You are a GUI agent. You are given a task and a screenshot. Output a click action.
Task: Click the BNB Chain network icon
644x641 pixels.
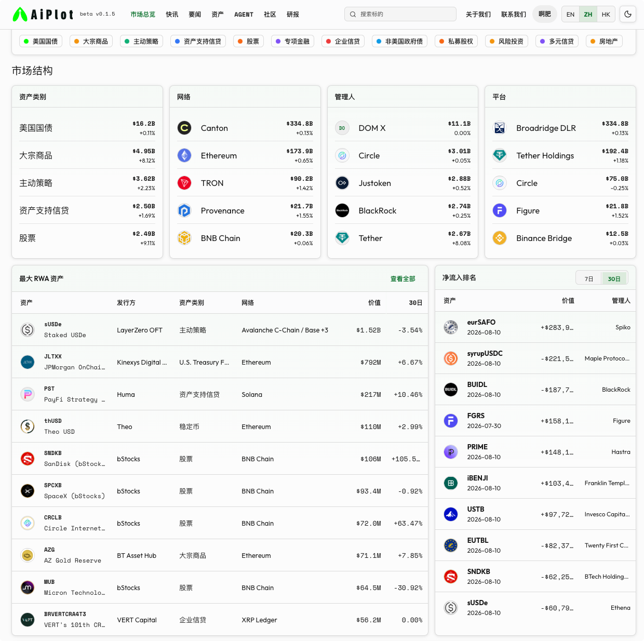coord(184,238)
